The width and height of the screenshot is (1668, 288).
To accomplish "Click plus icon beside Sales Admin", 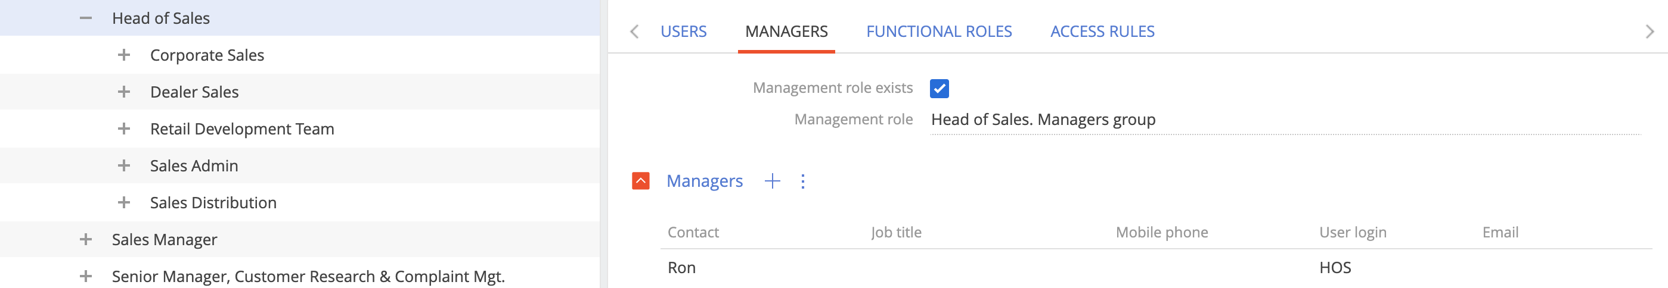I will 123,165.
